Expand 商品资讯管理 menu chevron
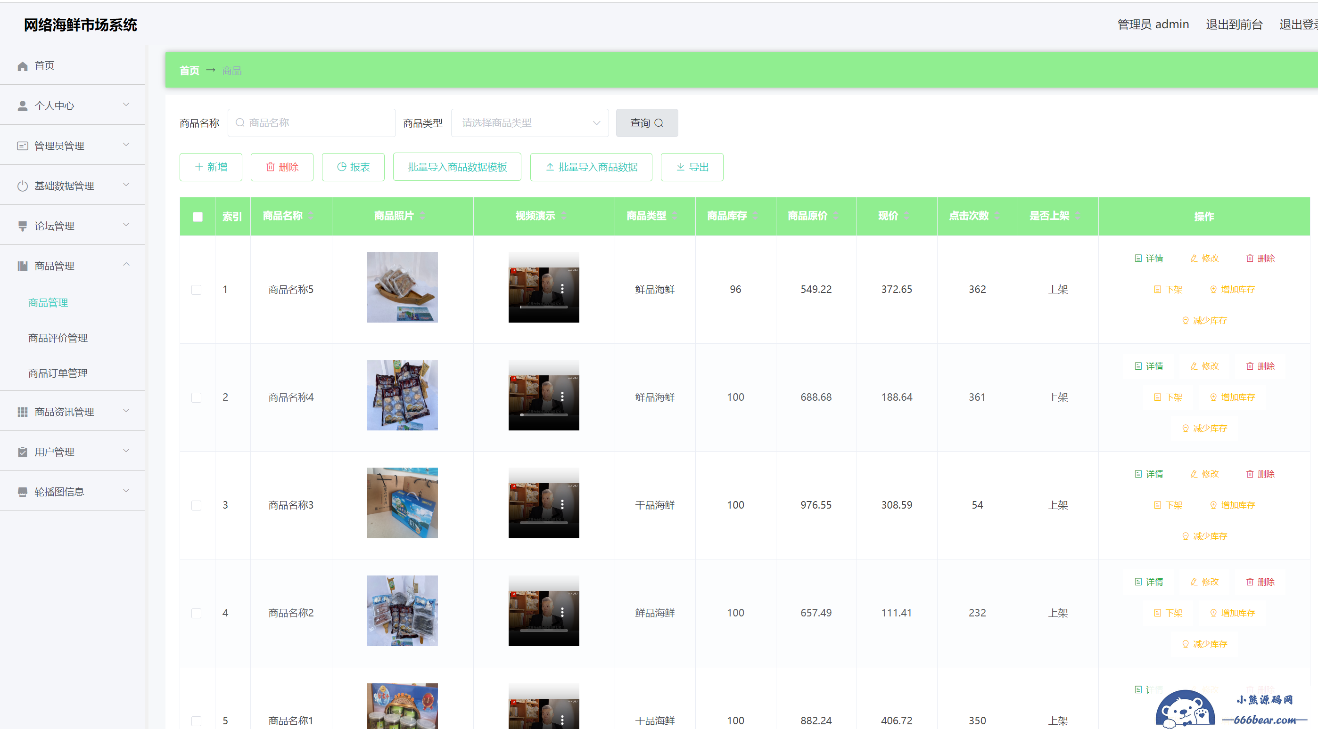Image resolution: width=1318 pixels, height=729 pixels. 126,411
